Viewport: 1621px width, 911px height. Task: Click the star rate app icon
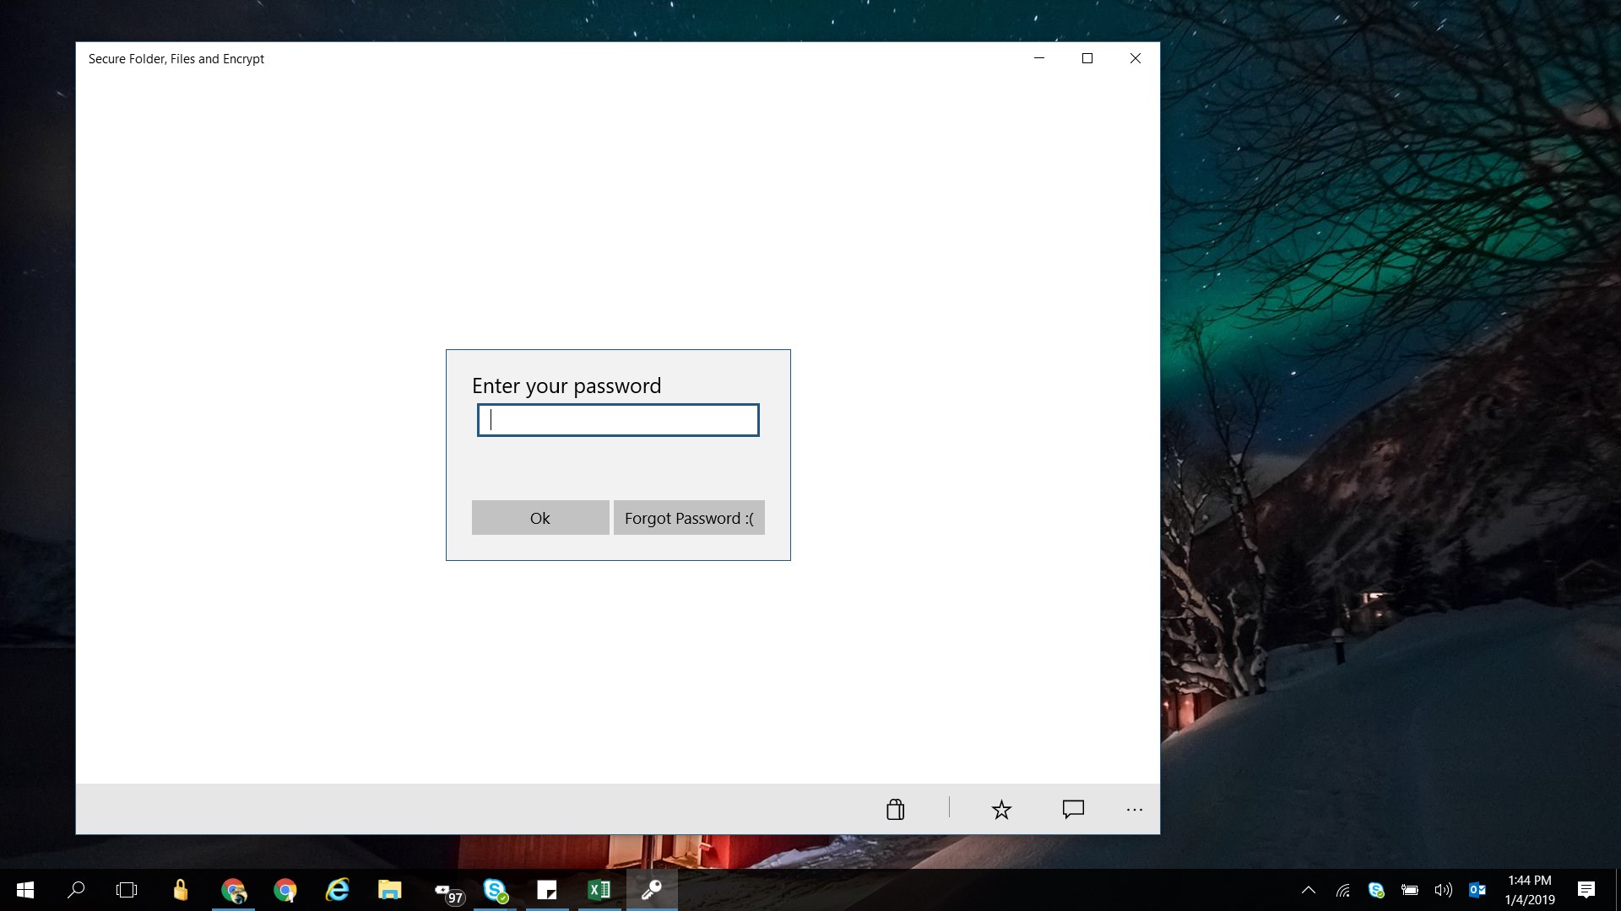[1001, 810]
